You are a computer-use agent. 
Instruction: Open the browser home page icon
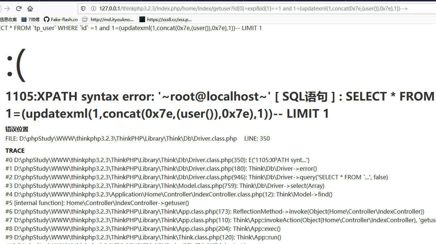[x=30, y=9]
